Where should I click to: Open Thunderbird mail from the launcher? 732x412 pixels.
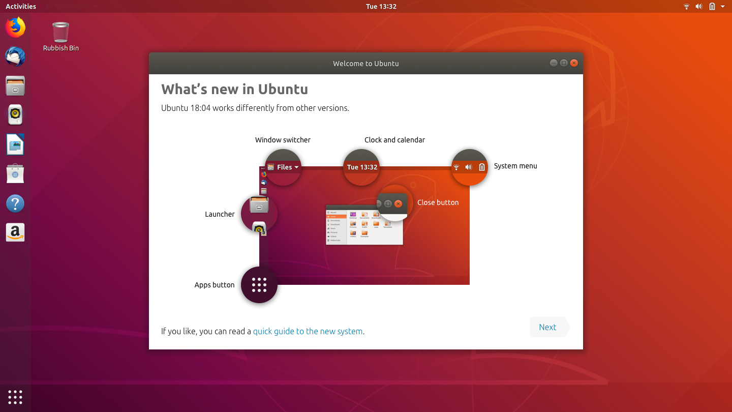tap(15, 57)
